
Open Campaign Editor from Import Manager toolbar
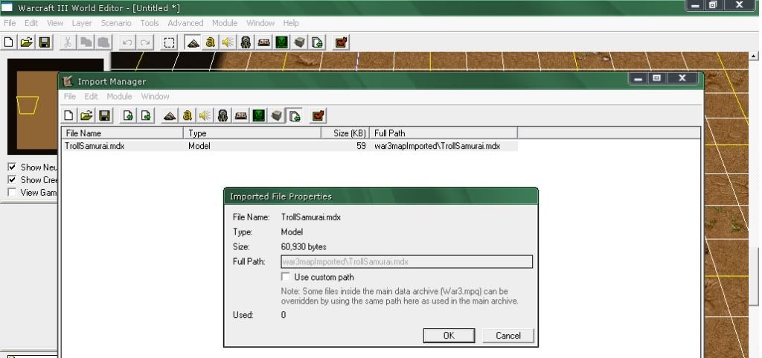click(x=241, y=115)
